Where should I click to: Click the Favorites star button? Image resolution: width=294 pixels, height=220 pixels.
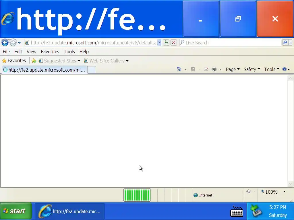coord(14,61)
